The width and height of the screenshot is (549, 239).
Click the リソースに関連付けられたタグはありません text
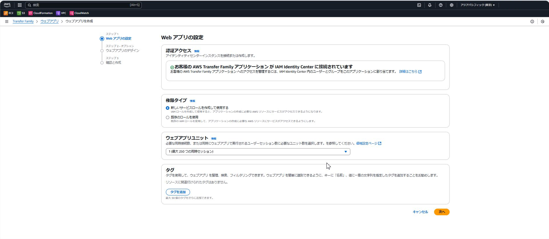coord(197,182)
